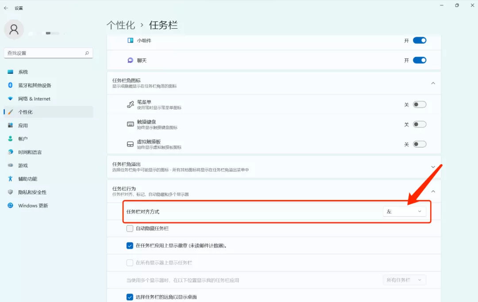Click the 任务栏角溢出 header text
The width and height of the screenshot is (478, 302).
[126, 164]
